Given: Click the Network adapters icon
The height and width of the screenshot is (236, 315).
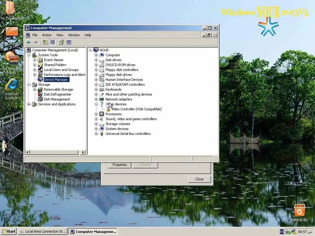Looking at the screenshot, I should pos(102,99).
